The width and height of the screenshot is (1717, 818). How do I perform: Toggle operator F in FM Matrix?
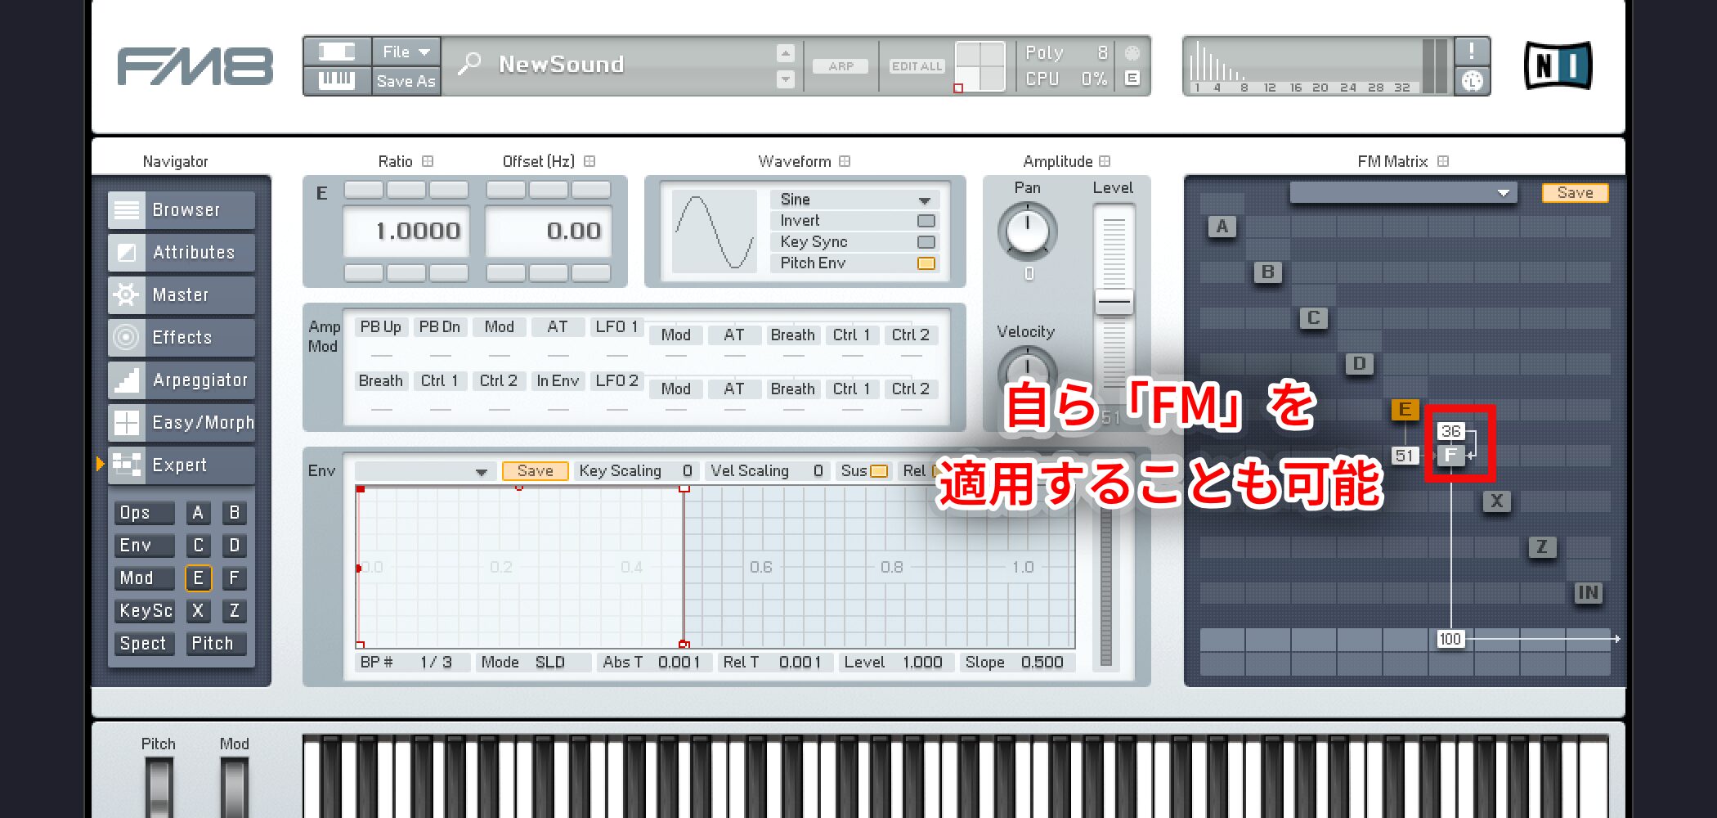coord(1451,456)
